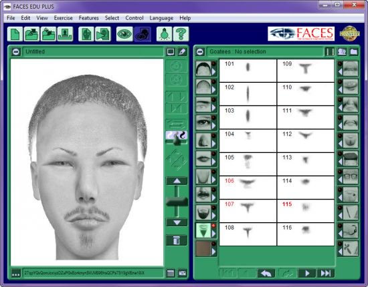Select the nose feature category thumbnail
The width and height of the screenshot is (368, 287).
(x=203, y=140)
